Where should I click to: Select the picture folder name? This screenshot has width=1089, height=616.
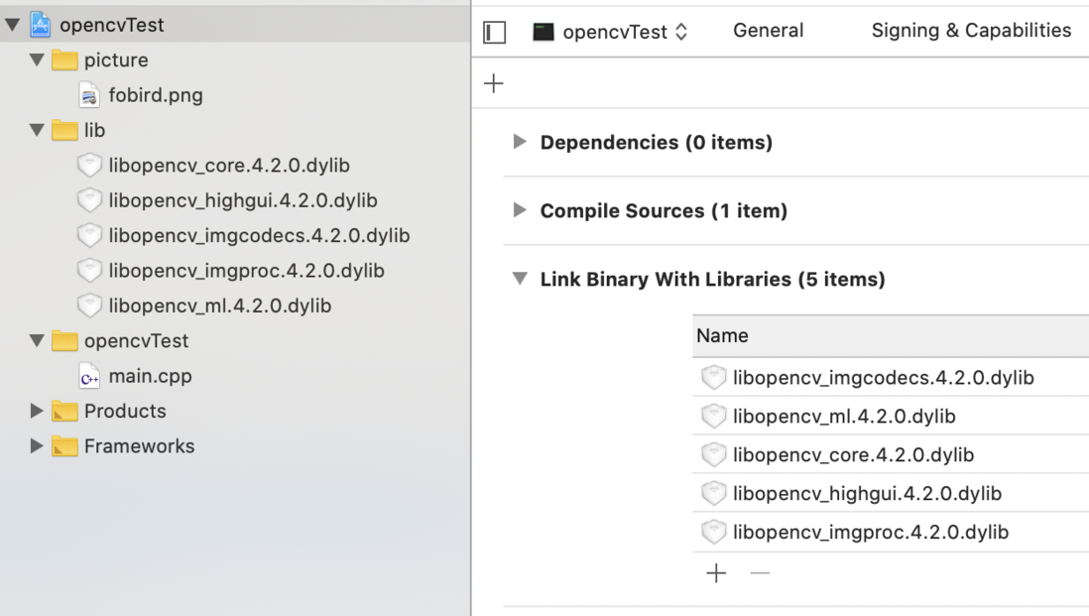(116, 61)
